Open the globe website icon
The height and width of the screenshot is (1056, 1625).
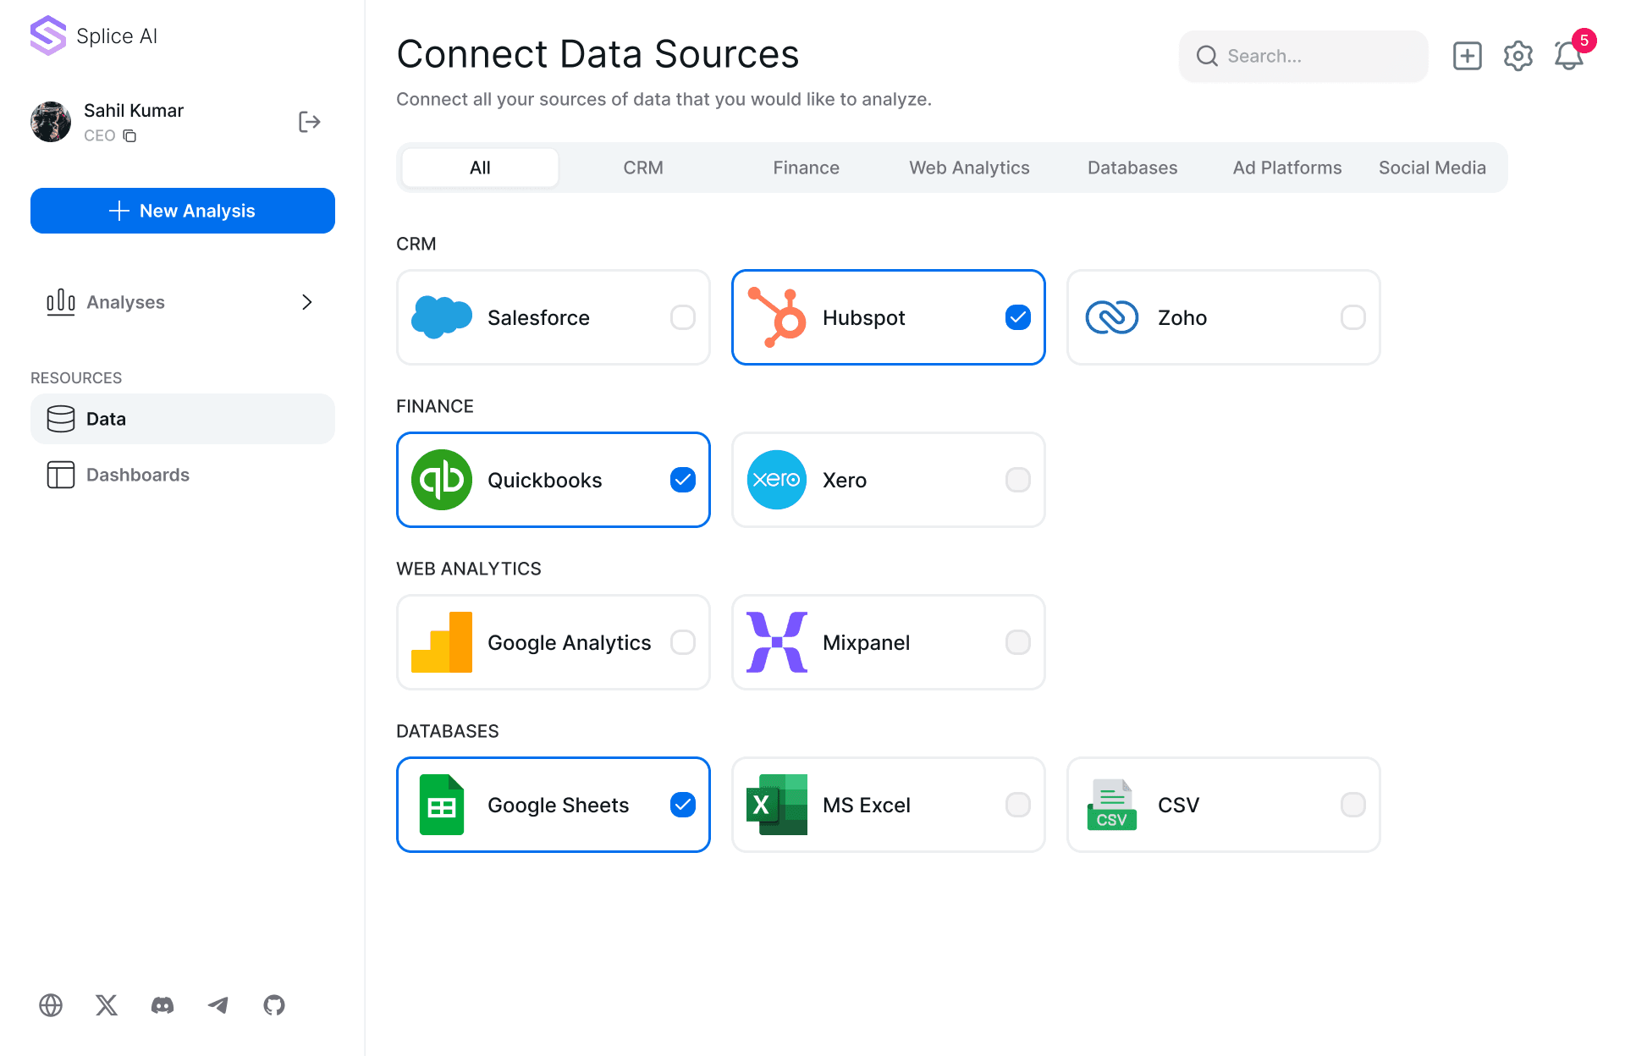51,1005
